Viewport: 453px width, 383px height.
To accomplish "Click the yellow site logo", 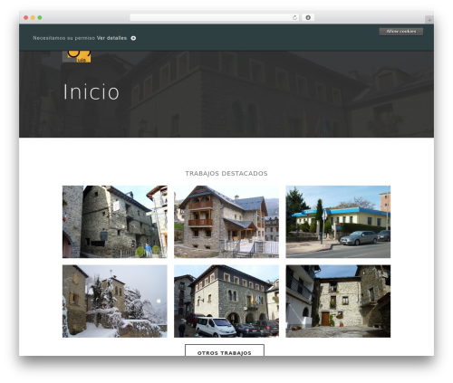I will tap(77, 57).
